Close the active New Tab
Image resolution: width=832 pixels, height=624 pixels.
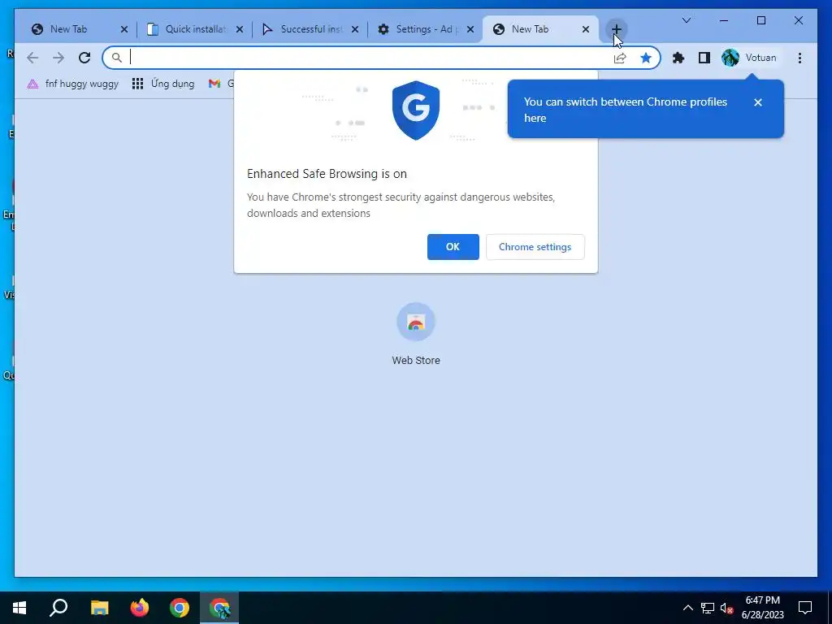[x=586, y=29]
